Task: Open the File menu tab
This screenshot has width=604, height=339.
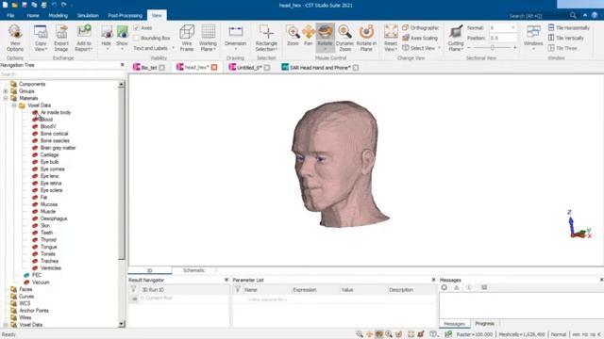Action: pos(10,15)
